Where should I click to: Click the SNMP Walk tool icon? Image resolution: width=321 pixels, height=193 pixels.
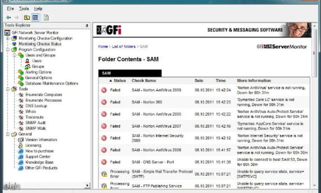pos(21,128)
